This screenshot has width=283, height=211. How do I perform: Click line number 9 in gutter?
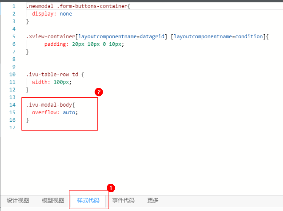pyautogui.click(x=14, y=67)
